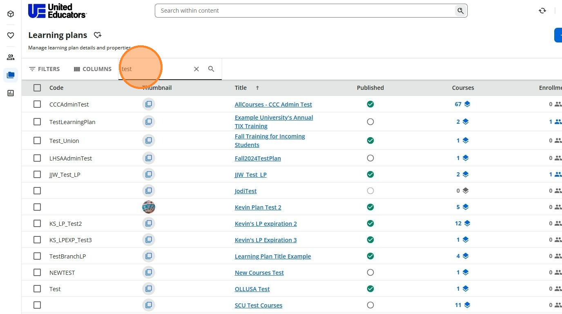Open AllCourses - CCC Admin Test link

[273, 104]
